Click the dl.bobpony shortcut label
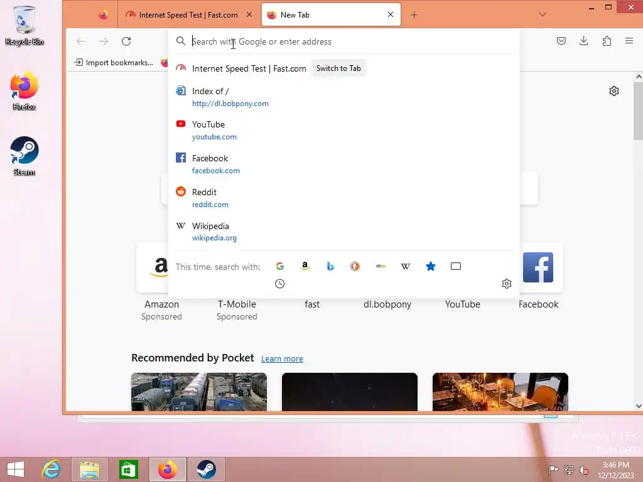The image size is (643, 482). pos(387,304)
